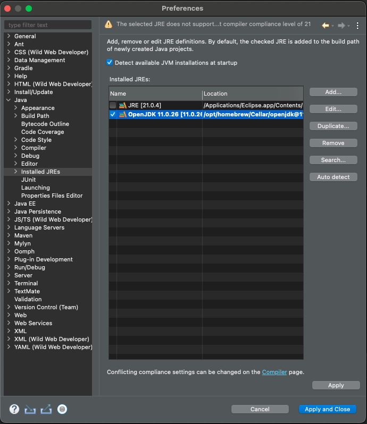Viewport: 367px width, 424px height.
Task: Click the OpenJDK 11.0.26 library icon
Action: tap(123, 114)
